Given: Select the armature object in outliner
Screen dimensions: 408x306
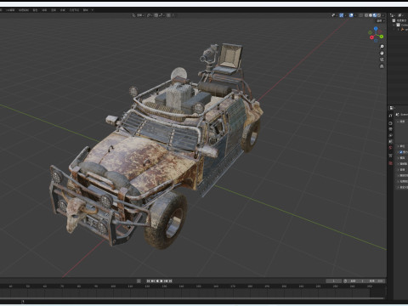Looking at the screenshot, I should coord(405,30).
